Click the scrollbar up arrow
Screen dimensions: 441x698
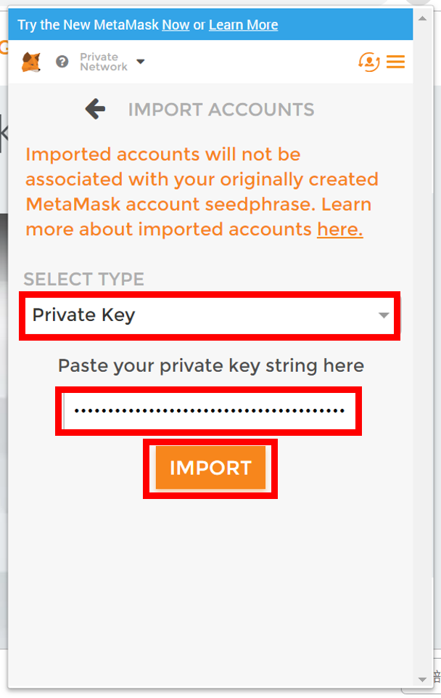(x=422, y=19)
